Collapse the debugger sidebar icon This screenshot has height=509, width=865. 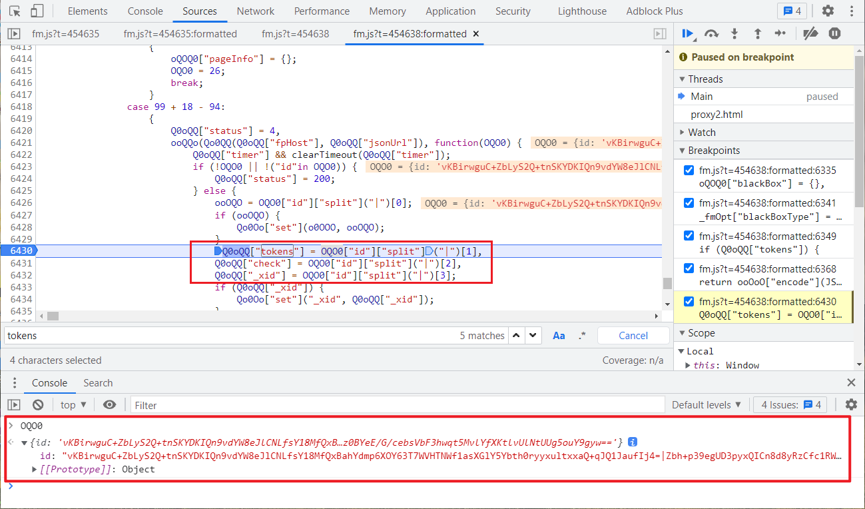pos(660,34)
